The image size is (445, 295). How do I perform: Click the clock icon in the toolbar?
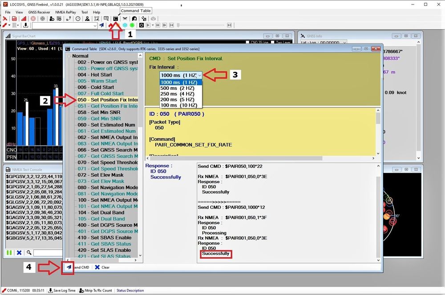pyautogui.click(x=78, y=19)
